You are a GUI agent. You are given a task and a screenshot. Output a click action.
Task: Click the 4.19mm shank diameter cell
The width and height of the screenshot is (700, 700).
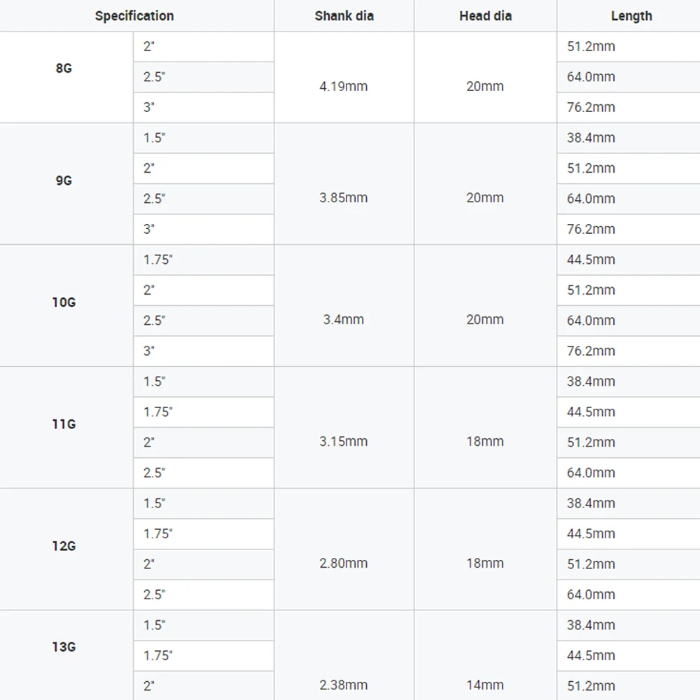click(344, 86)
